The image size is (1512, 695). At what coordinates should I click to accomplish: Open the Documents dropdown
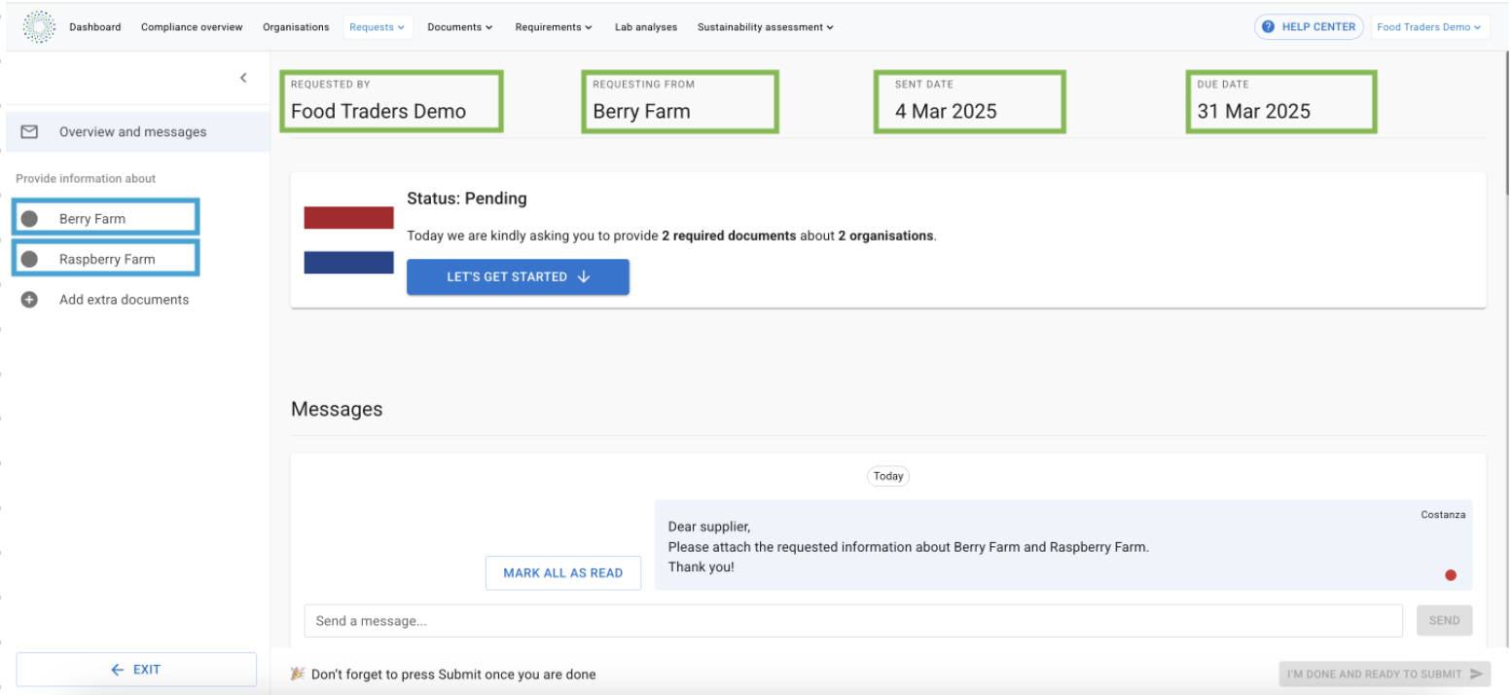(458, 26)
